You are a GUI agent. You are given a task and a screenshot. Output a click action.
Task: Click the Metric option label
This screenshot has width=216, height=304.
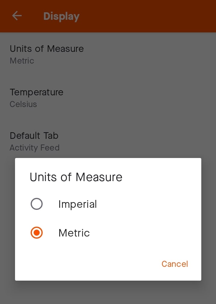pyautogui.click(x=74, y=233)
